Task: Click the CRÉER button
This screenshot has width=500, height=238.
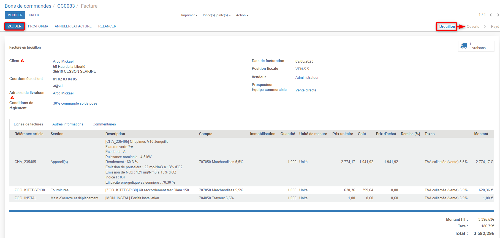Action: [34, 15]
